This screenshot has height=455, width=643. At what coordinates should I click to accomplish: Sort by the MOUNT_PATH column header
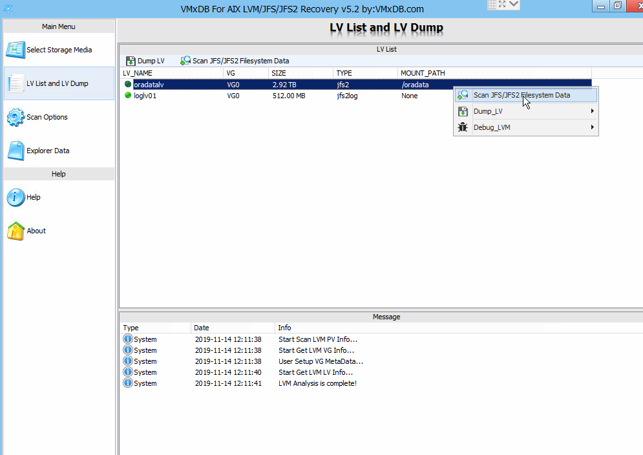coord(494,73)
